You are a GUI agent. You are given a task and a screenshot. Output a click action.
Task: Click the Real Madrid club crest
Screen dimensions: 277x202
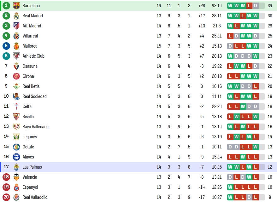16,16
